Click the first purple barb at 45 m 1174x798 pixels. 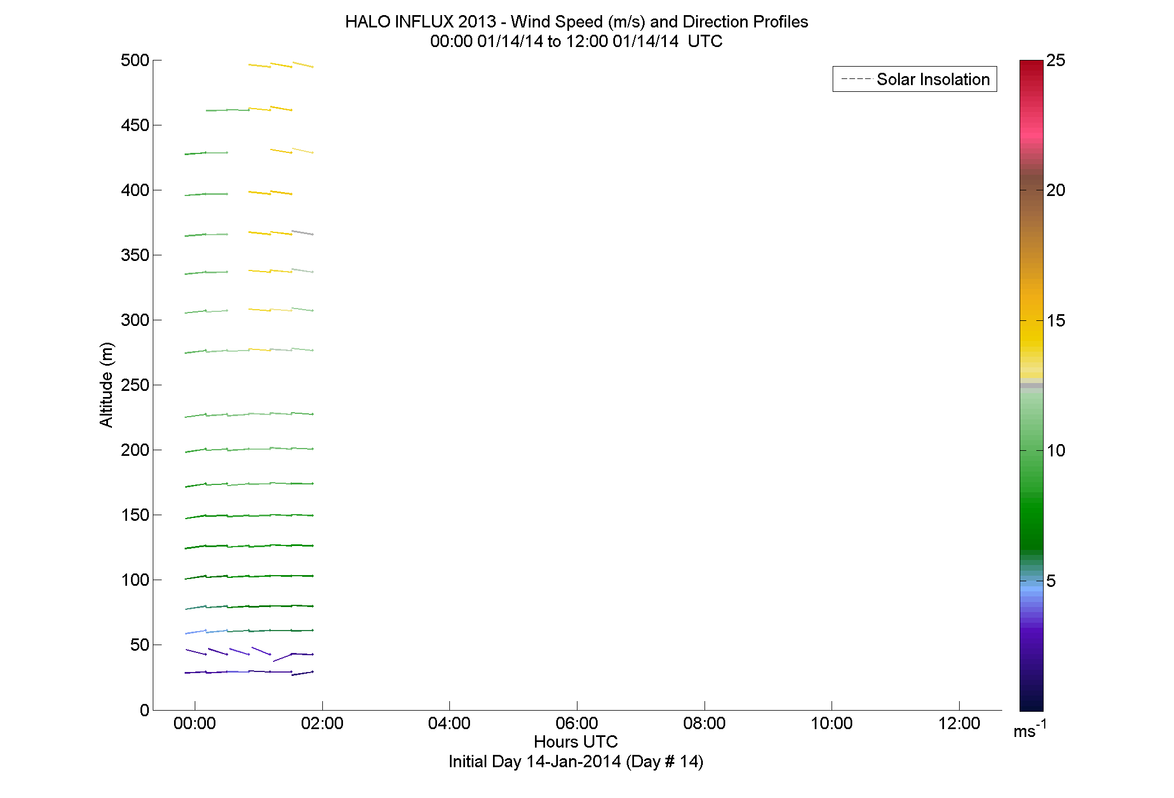pyautogui.click(x=196, y=652)
